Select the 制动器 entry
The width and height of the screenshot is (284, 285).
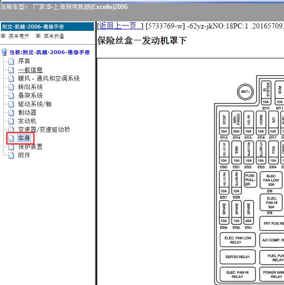coord(27,113)
